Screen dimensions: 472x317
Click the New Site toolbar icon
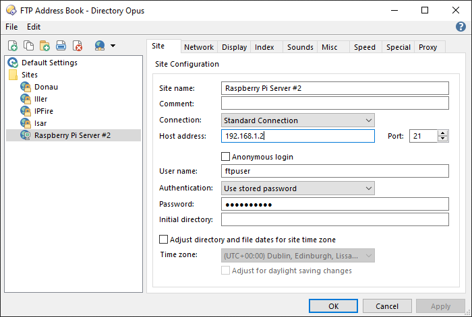(13, 46)
